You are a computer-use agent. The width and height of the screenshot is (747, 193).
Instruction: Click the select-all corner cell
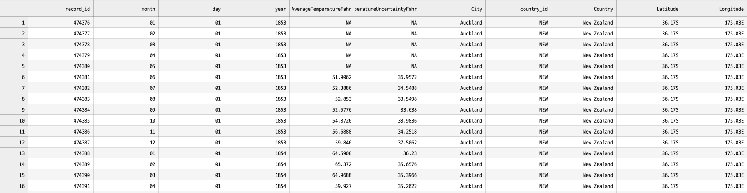coord(14,9)
